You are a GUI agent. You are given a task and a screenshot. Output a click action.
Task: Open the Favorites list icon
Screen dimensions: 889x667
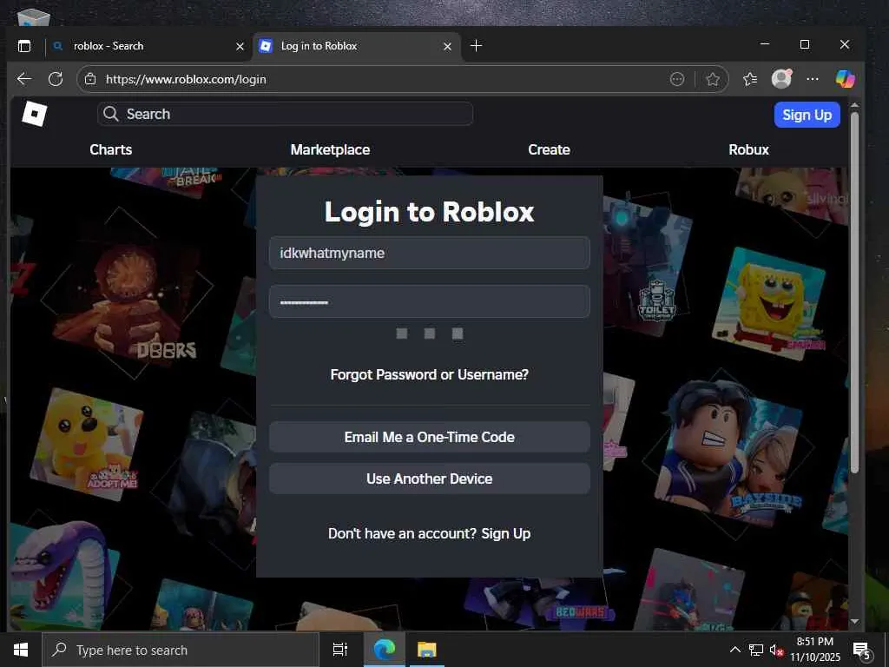750,79
